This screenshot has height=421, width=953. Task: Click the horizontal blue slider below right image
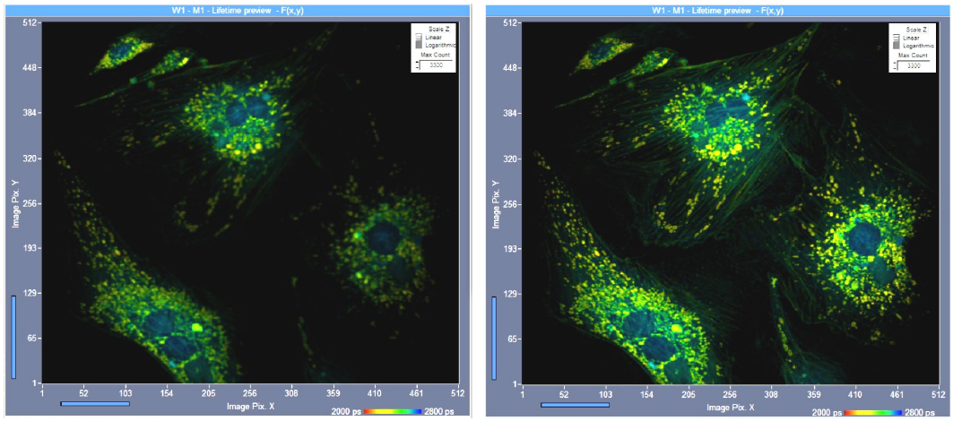(575, 404)
